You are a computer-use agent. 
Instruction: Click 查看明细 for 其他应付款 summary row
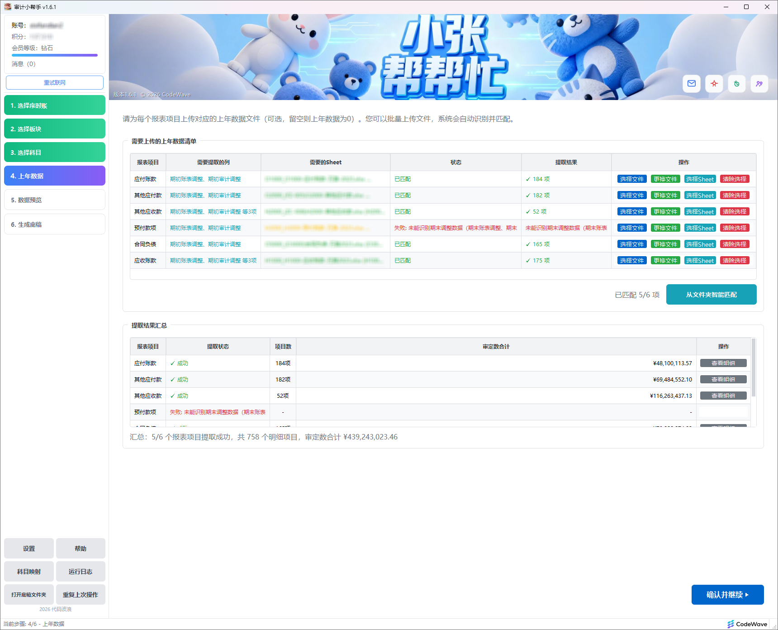tap(723, 380)
